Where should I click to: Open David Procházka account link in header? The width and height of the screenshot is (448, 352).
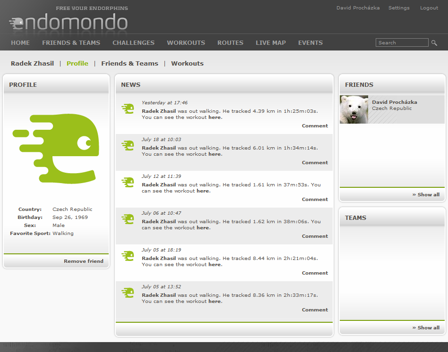pyautogui.click(x=358, y=8)
